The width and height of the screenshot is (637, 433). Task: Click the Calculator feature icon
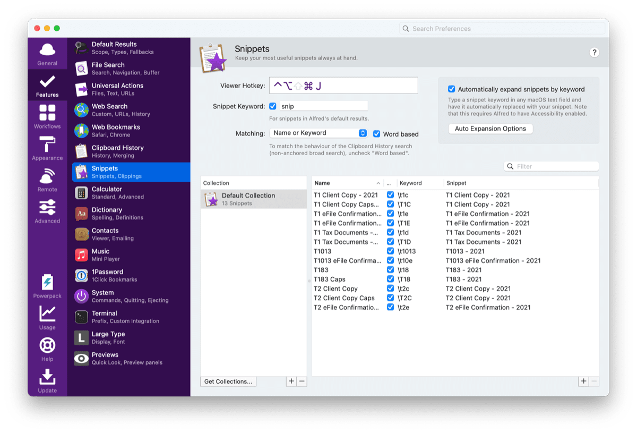point(81,193)
